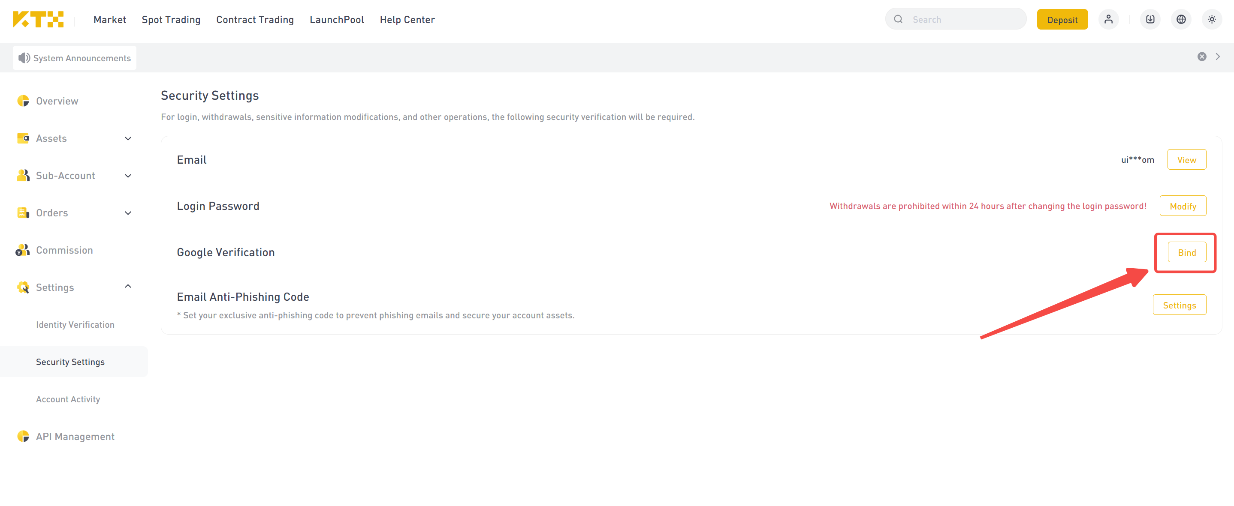Screen dimensions: 1234x506
Task: Open the Market menu
Action: point(110,20)
